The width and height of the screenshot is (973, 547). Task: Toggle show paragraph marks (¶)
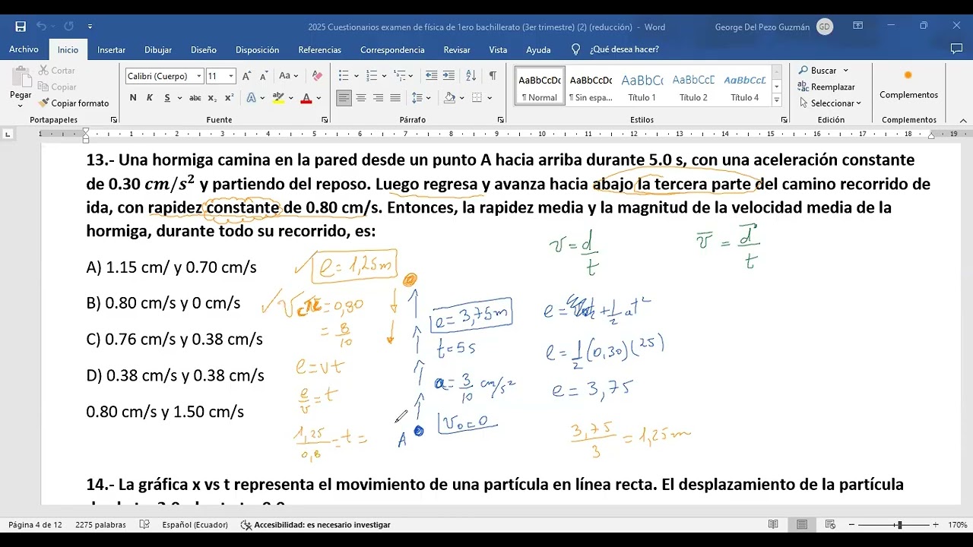pyautogui.click(x=493, y=76)
